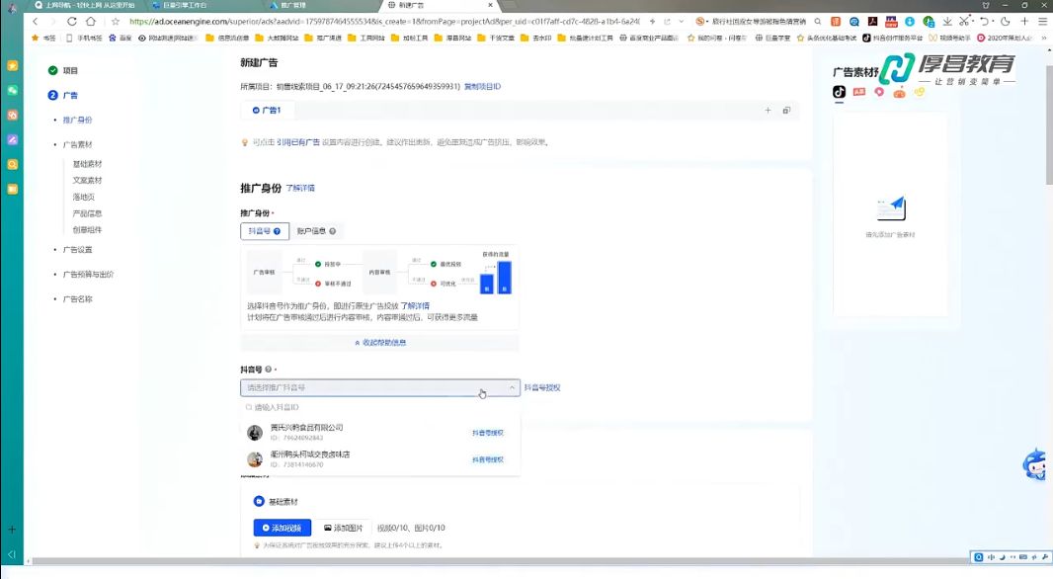Image resolution: width=1053 pixels, height=579 pixels.
Task: Open the 抖音号授权 link beside dropdown
Action: click(542, 387)
